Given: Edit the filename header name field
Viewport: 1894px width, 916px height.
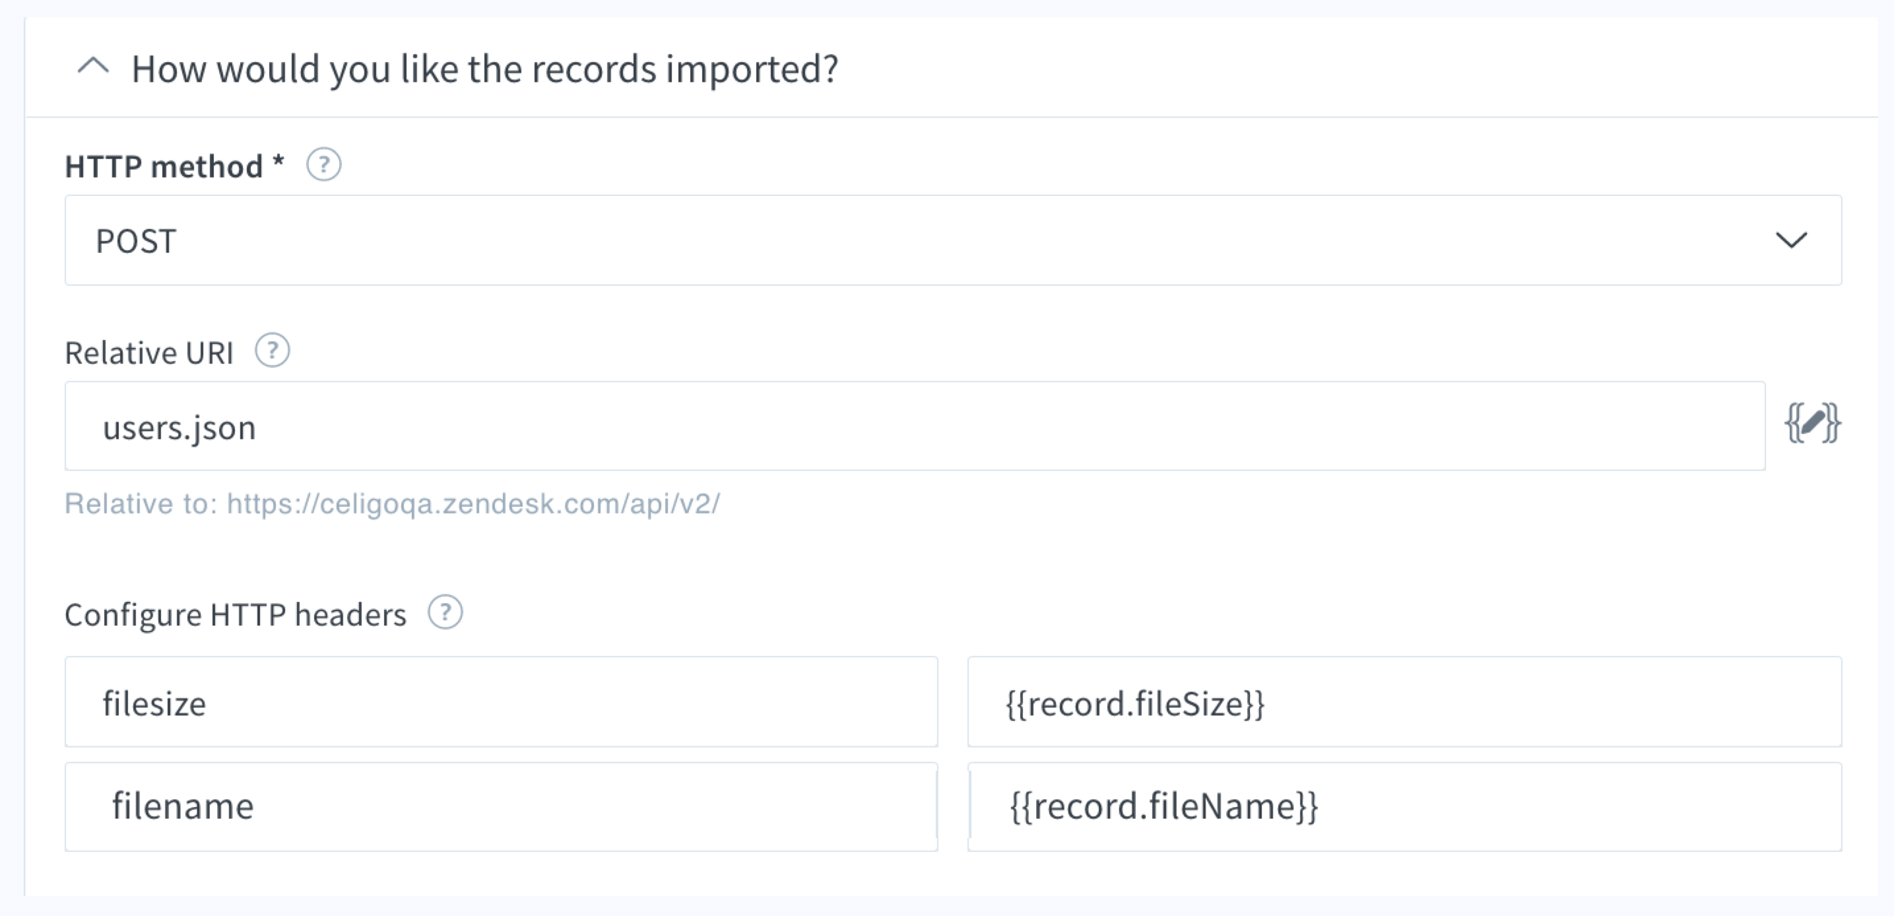Looking at the screenshot, I should 500,806.
